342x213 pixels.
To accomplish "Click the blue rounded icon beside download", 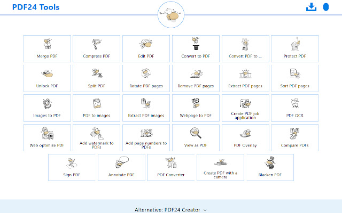I will [326, 7].
